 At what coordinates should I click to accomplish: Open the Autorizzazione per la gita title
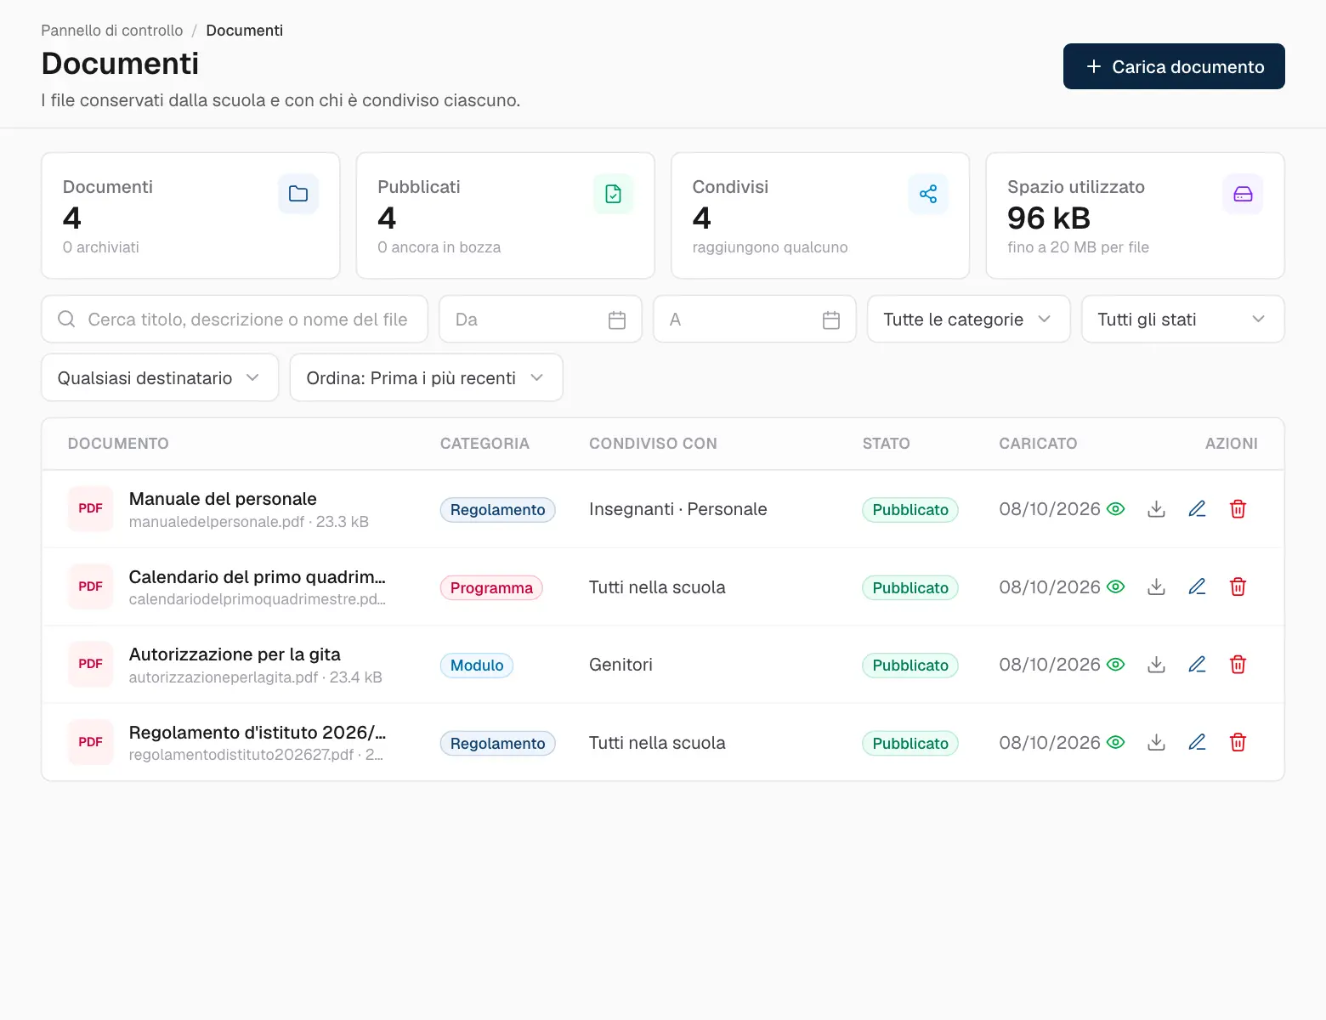pos(235,654)
